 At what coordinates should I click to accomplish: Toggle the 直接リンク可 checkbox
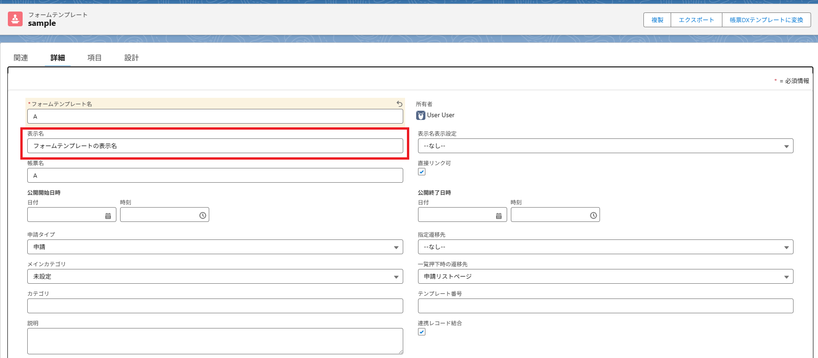(x=422, y=172)
